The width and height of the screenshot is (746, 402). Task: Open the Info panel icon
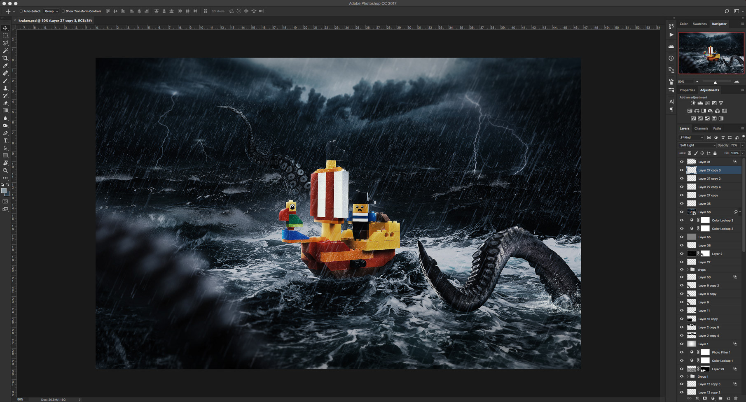coord(671,58)
